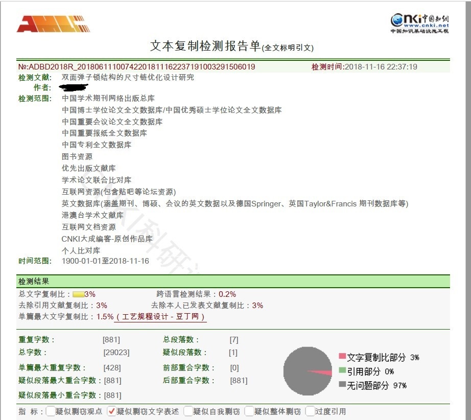Click the pink 文字复制比部分 legend swatch
This screenshot has height=420, width=471.
342,356
